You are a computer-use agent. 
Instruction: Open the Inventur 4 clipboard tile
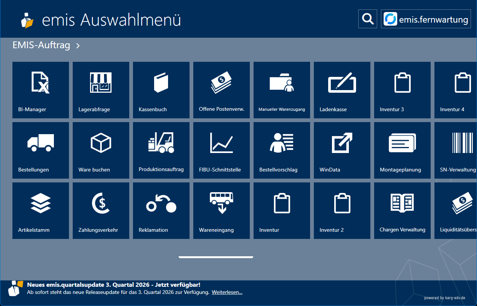(x=456, y=90)
